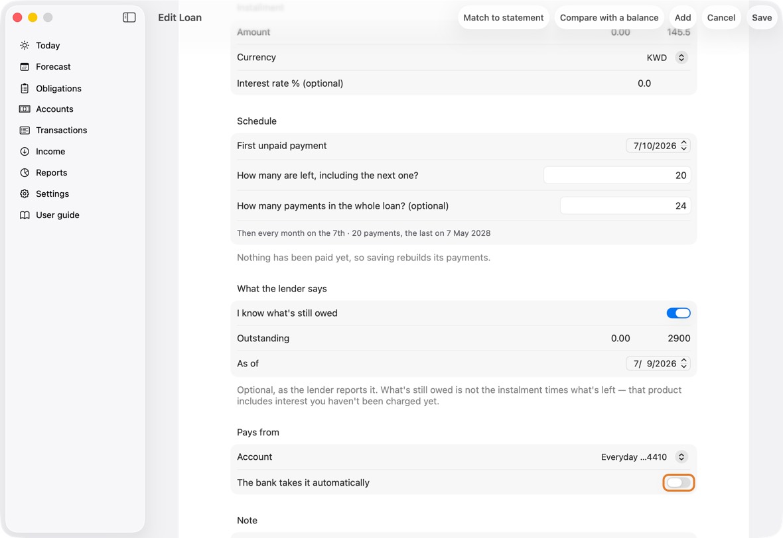Open Forecast via its calendar icon

tap(25, 67)
